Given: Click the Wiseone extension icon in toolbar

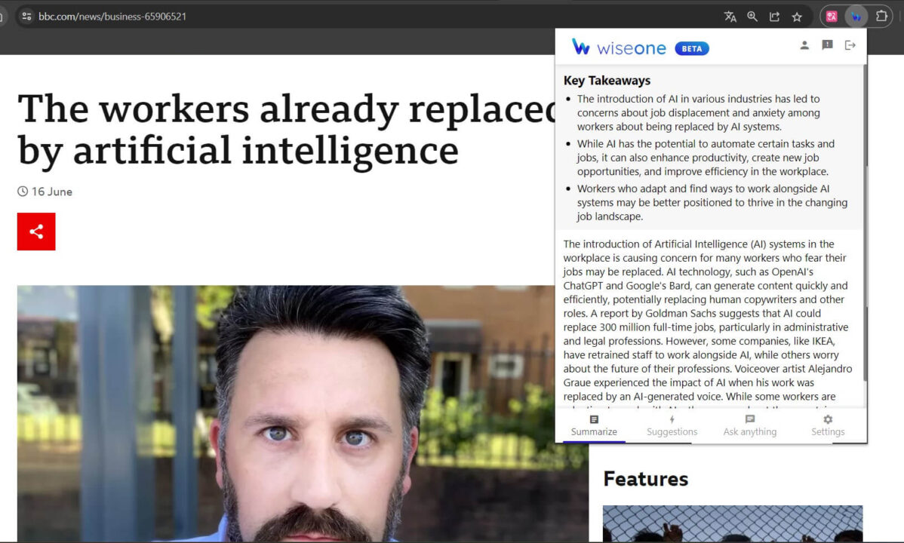Looking at the screenshot, I should pos(856,17).
